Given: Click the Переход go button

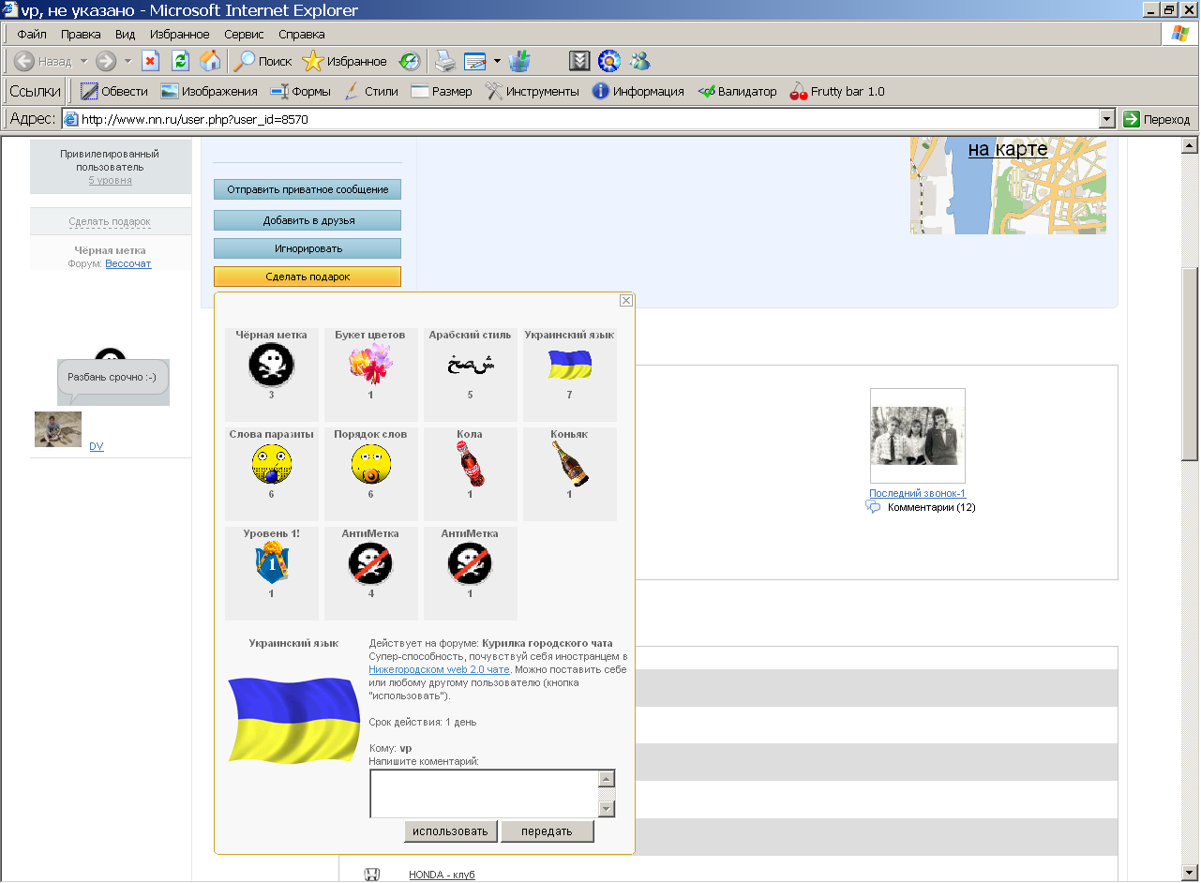Looking at the screenshot, I should click(1158, 119).
